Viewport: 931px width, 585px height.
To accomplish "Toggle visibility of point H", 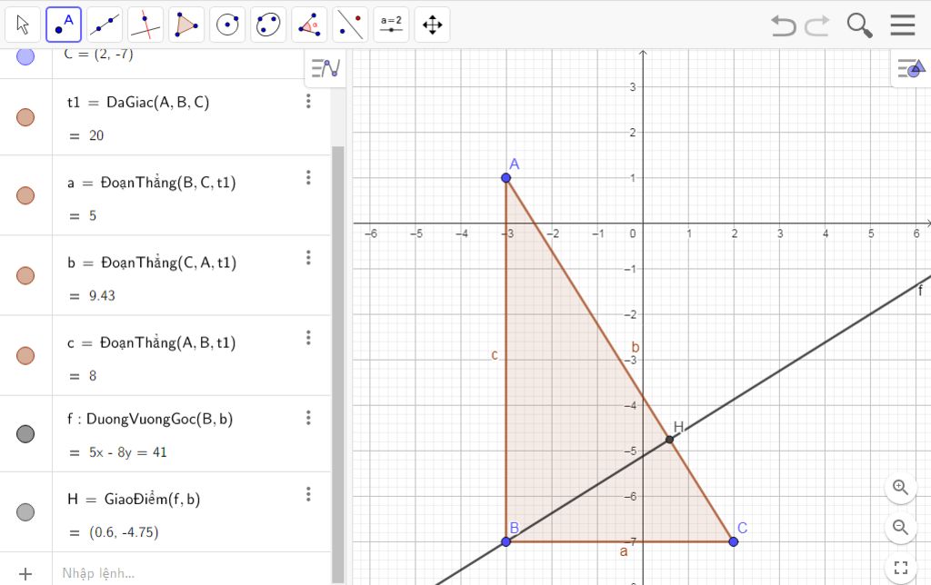I will [25, 512].
